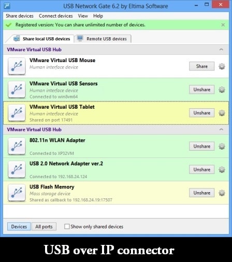Switch to All ports view
This screenshot has width=232, height=262.
tap(44, 226)
